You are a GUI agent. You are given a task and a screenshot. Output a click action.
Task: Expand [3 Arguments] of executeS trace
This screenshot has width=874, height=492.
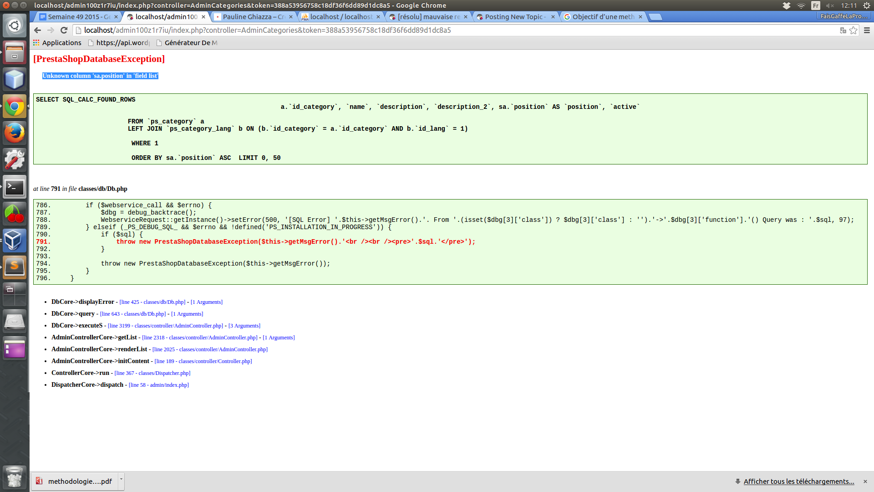coord(244,326)
